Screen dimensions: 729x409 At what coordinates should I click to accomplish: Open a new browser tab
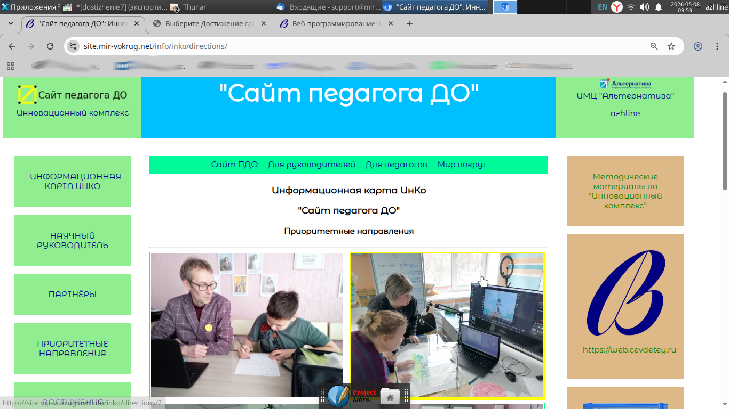[x=410, y=23]
